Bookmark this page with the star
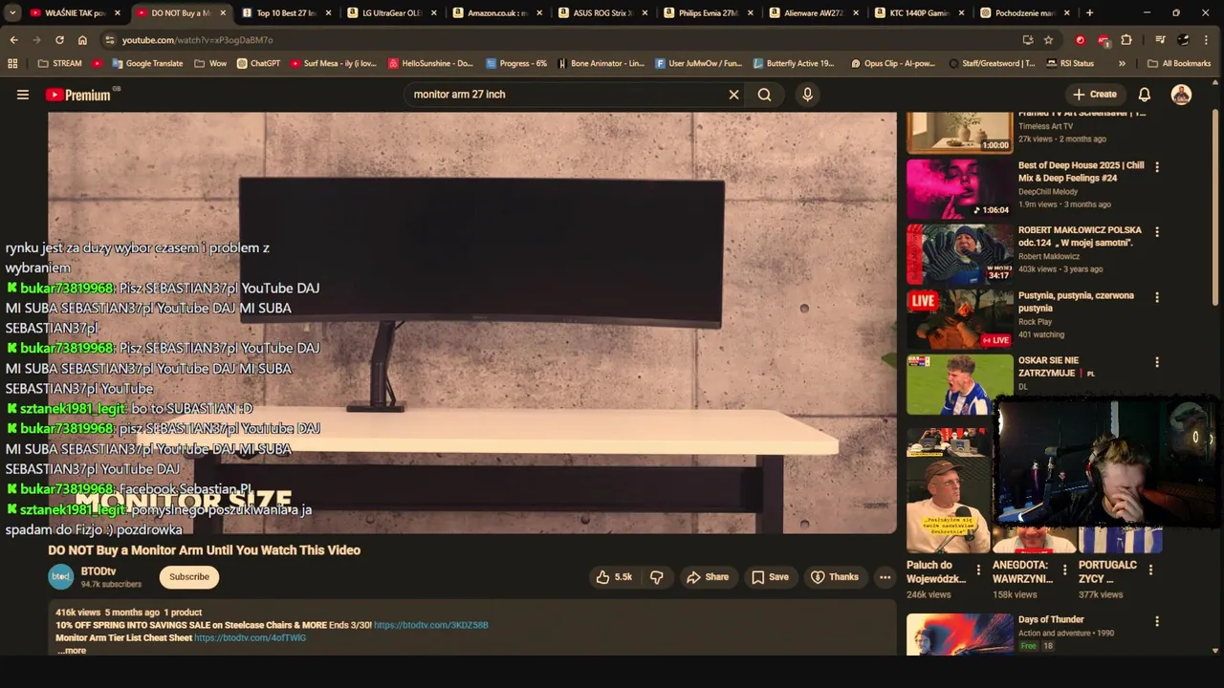Viewport: 1224px width, 688px height. (1048, 40)
